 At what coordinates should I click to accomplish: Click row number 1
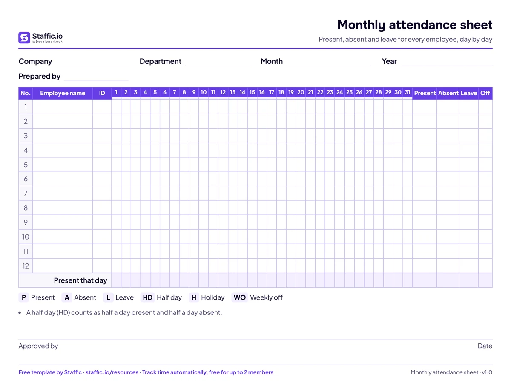click(26, 107)
